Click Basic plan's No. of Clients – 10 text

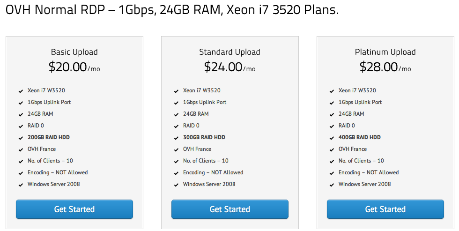click(x=50, y=161)
